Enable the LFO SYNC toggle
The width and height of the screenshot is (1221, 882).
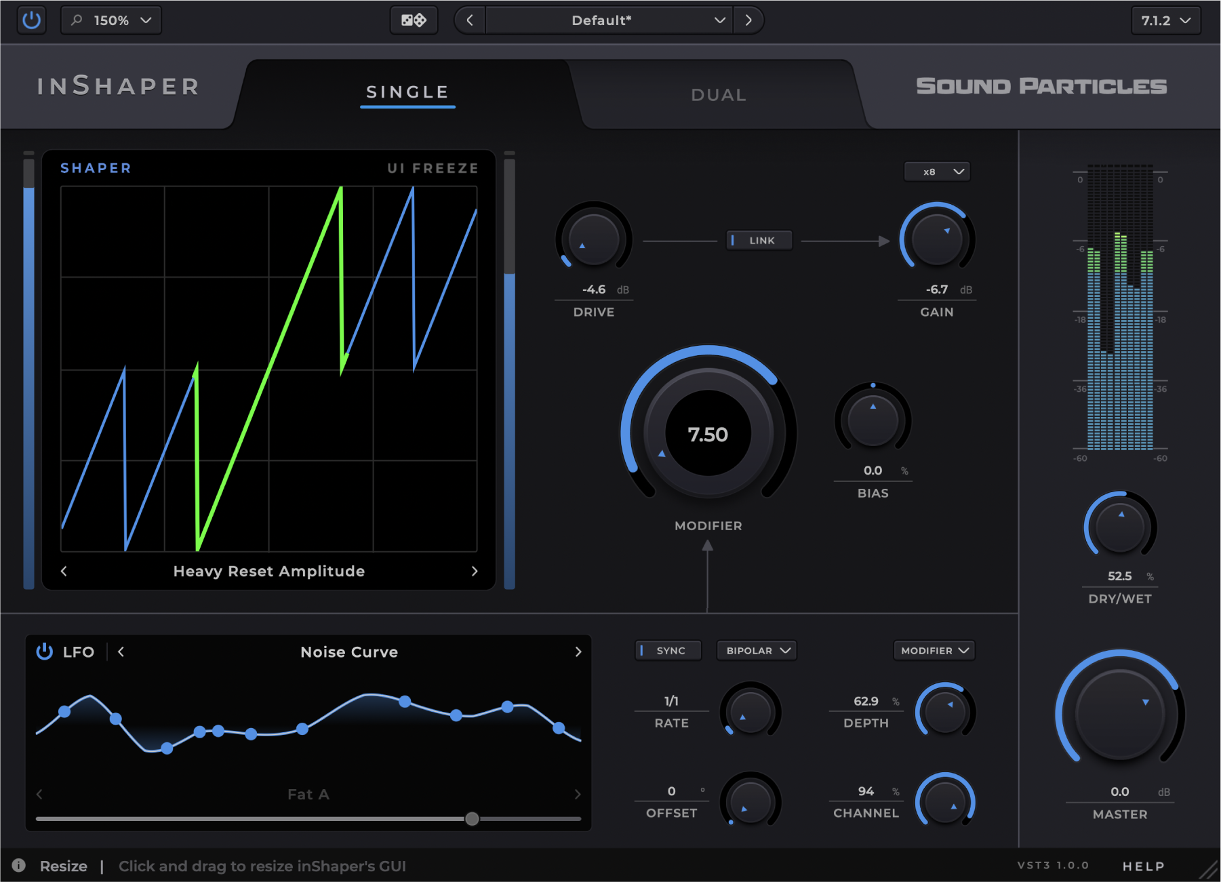point(668,651)
